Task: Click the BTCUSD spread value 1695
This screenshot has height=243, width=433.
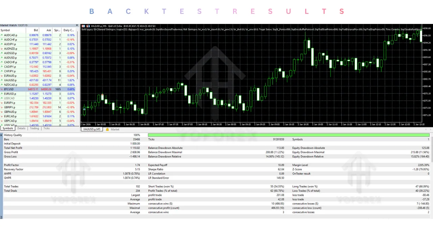Action: click(x=58, y=89)
